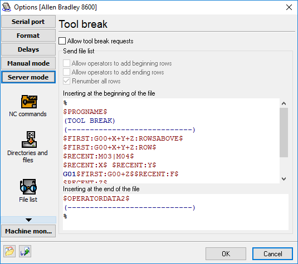This screenshot has height=264, width=298.
Task: Click the open folder icon at bottom left
Action: pyautogui.click(x=9, y=251)
